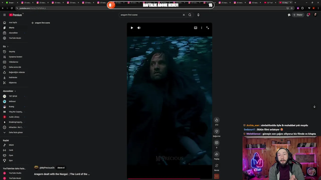Navigate back in the browser
Viewport: 321px width, 180px height.
pos(3,8)
